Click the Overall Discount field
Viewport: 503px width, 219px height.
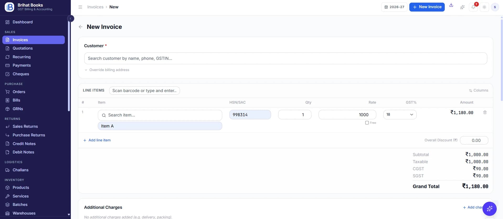[x=474, y=140]
